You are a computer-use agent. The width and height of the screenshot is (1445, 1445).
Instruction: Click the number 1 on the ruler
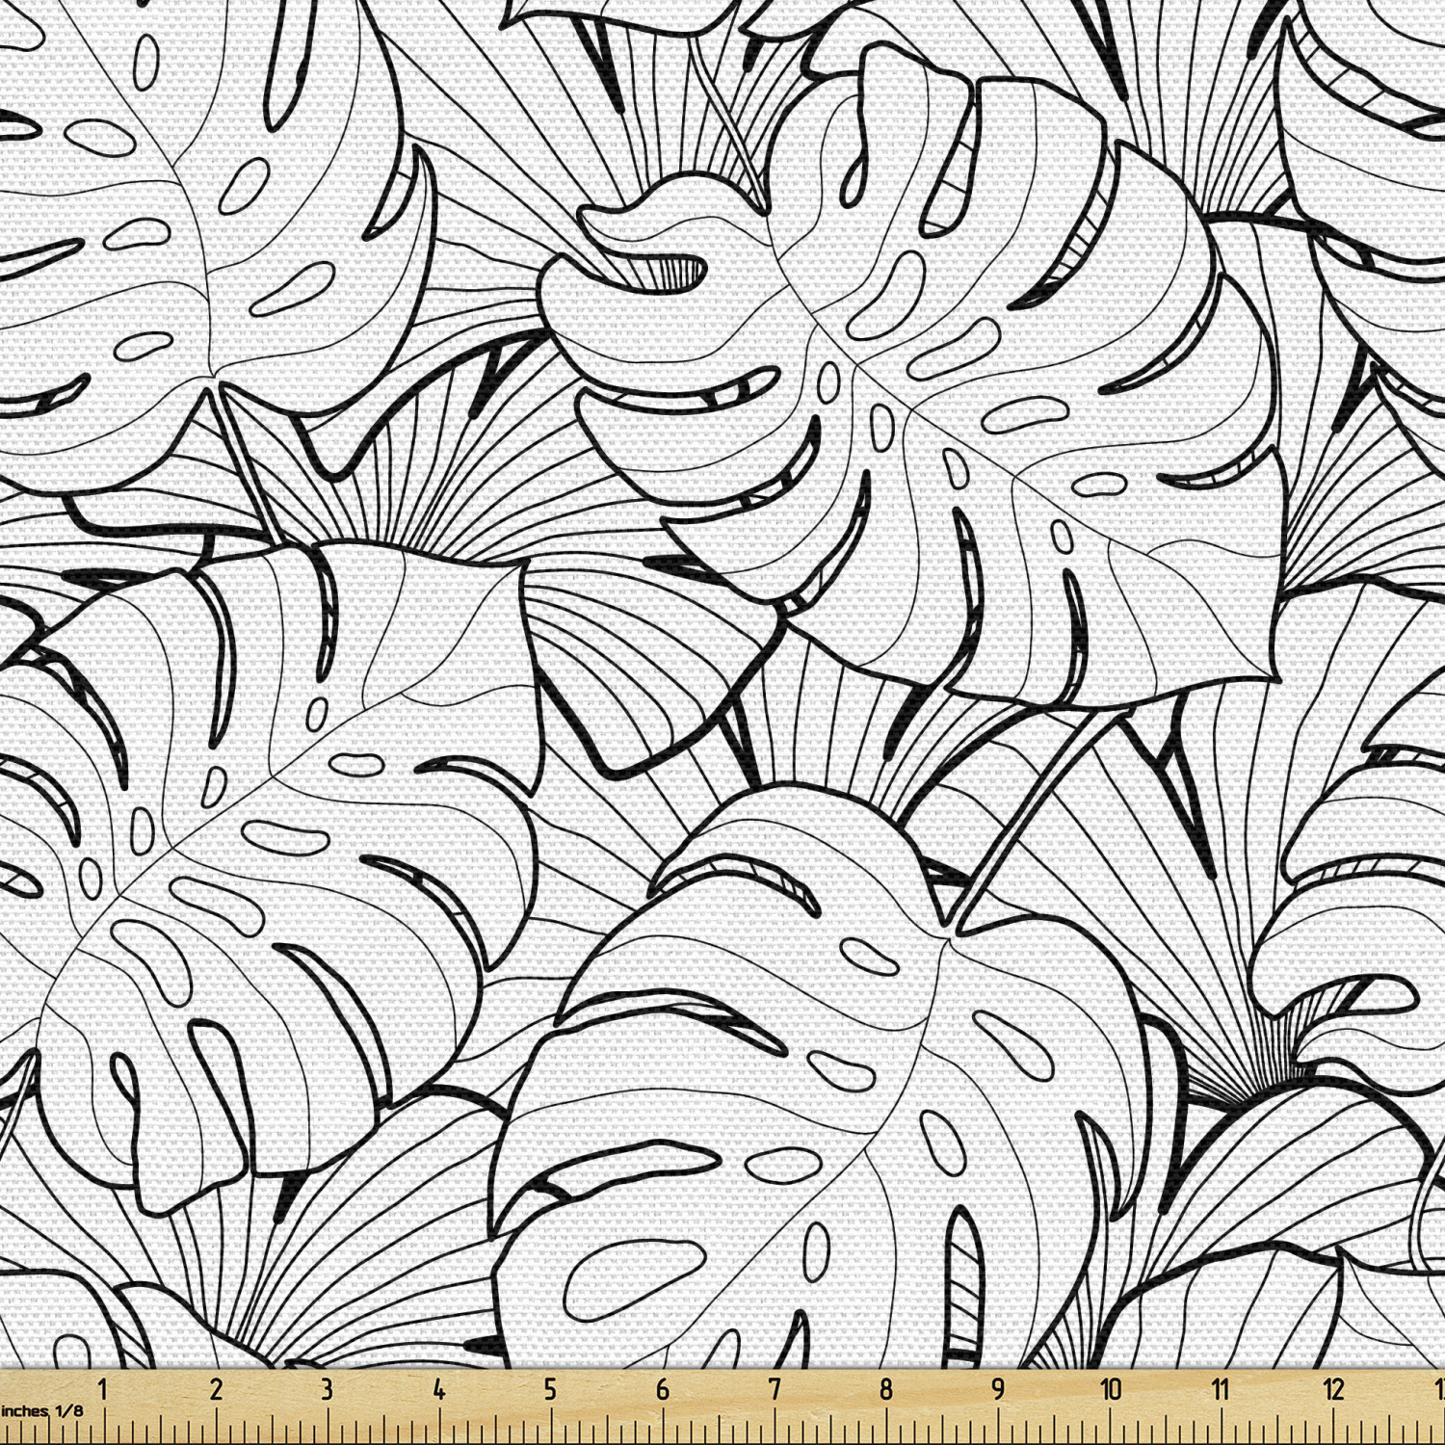[103, 1390]
